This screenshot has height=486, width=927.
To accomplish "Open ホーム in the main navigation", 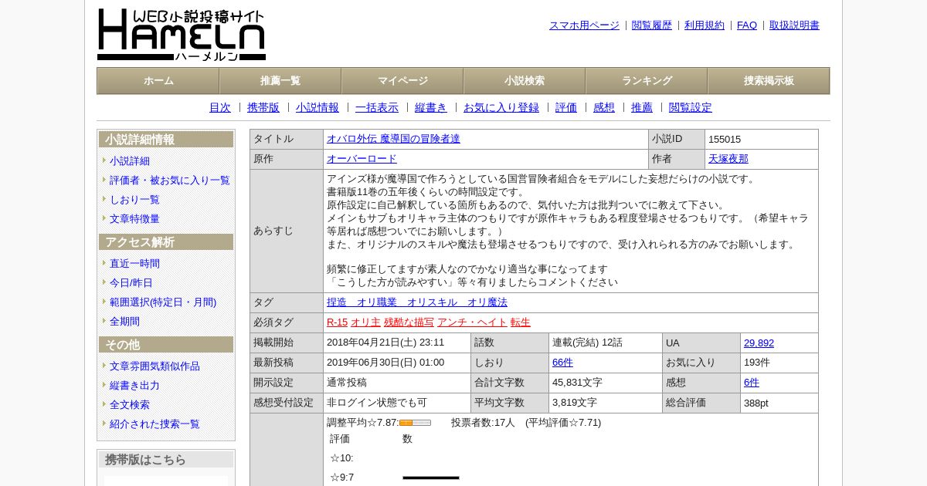I will coord(158,81).
